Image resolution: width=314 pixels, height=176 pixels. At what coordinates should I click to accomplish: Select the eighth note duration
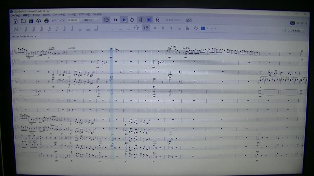click(x=57, y=29)
